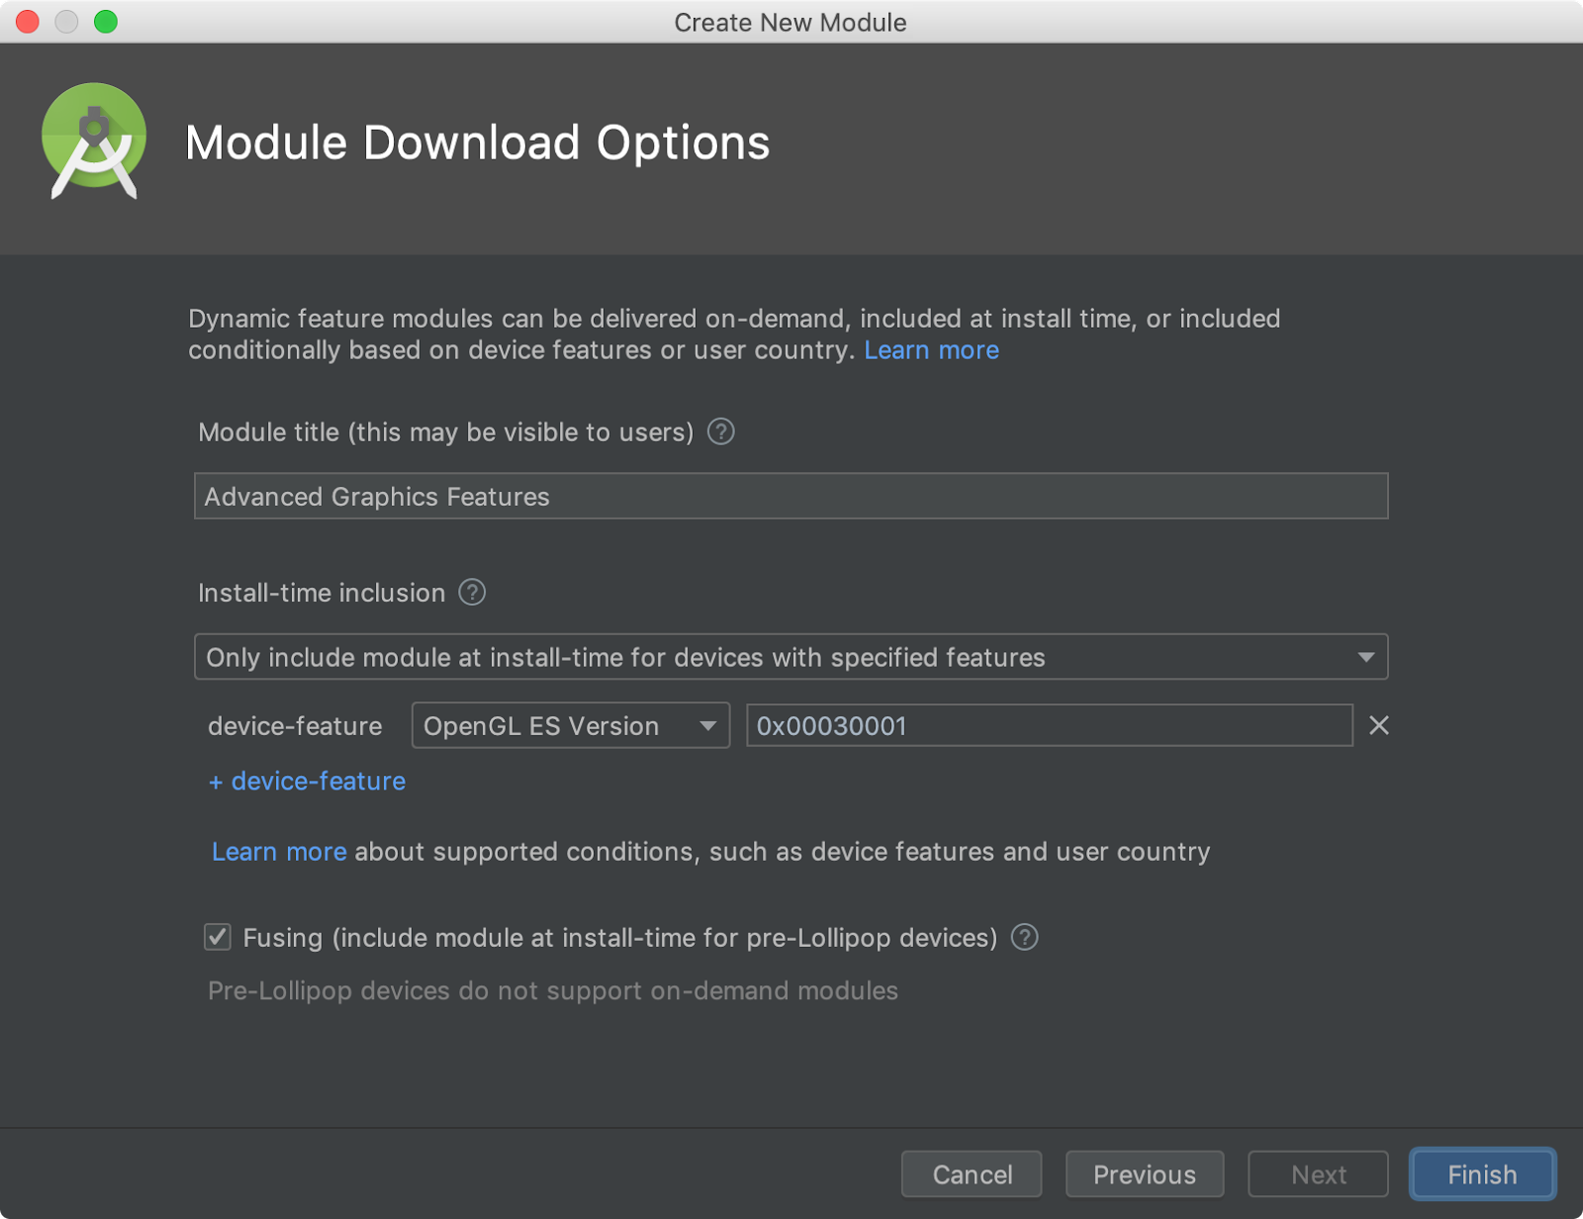Viewport: 1583px width, 1219px height.
Task: Click the help icon beside Module title
Action: coord(721,431)
